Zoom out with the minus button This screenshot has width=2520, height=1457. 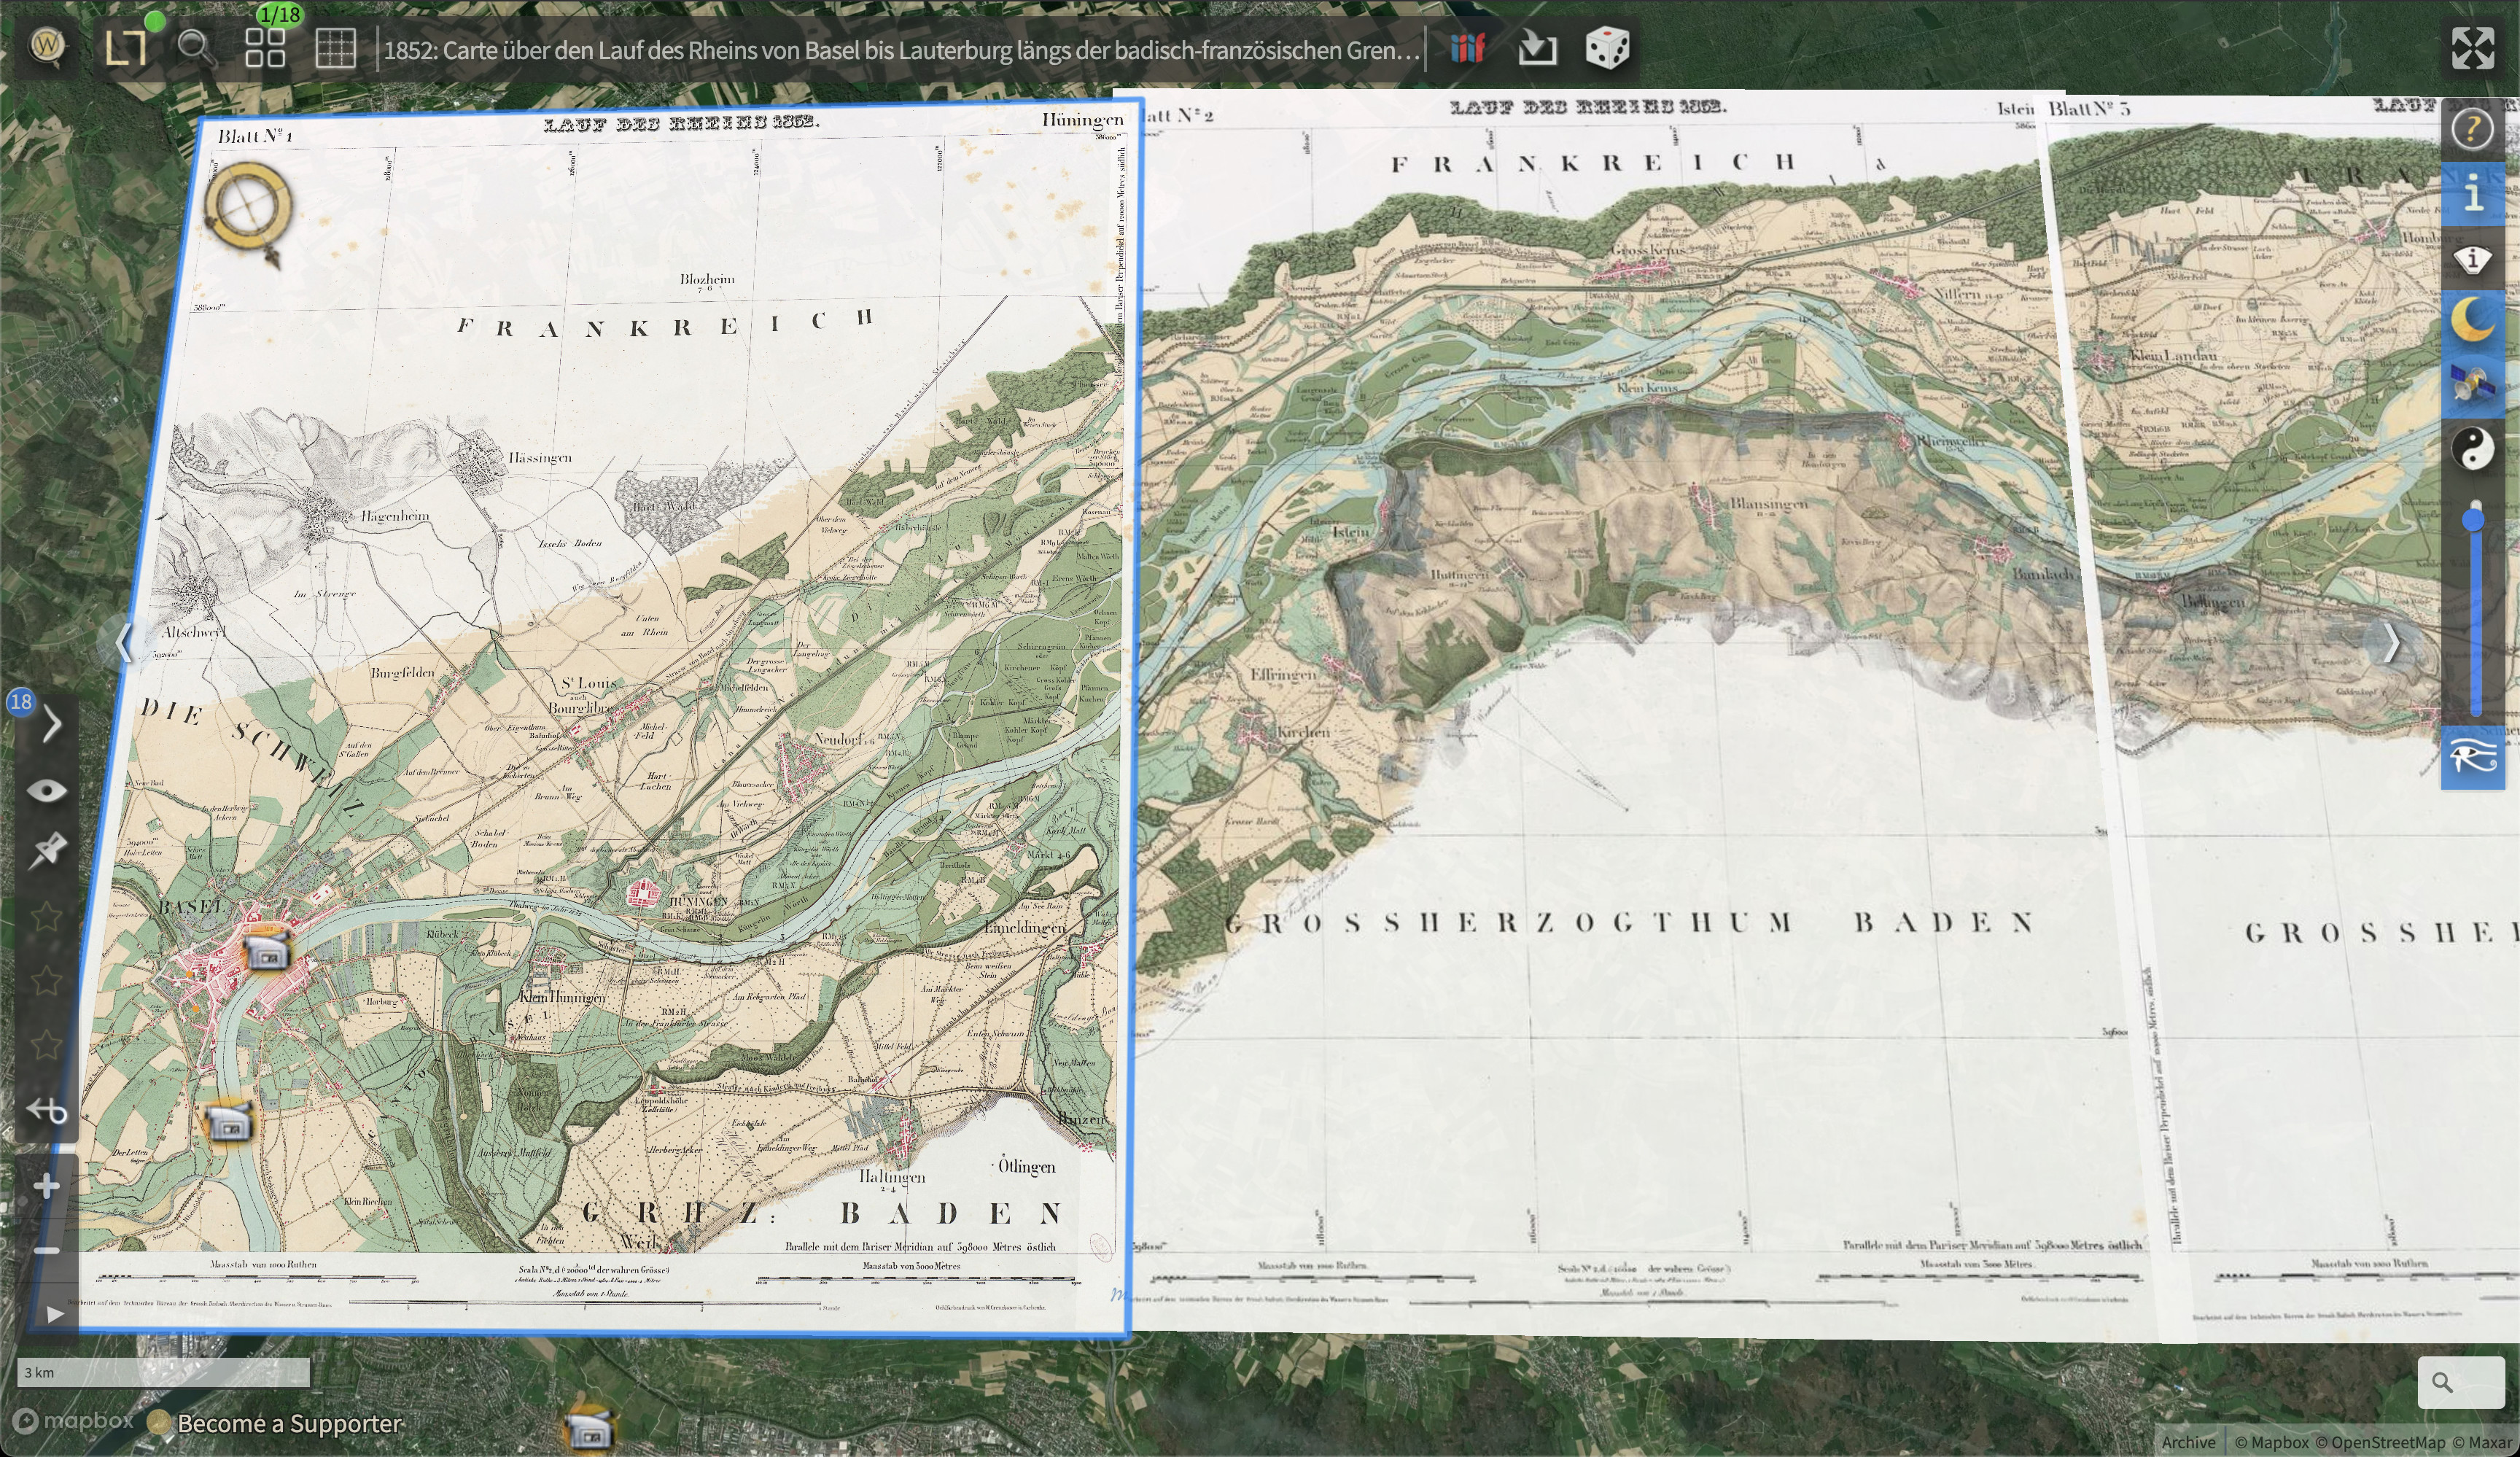point(46,1250)
